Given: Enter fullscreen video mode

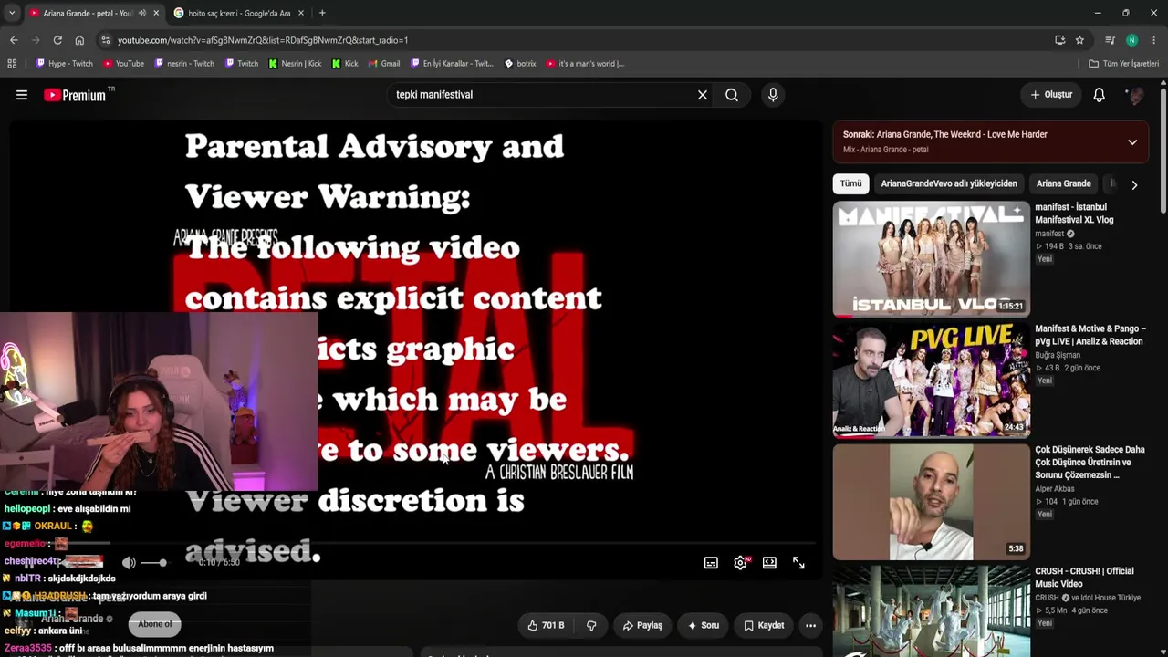Looking at the screenshot, I should point(798,563).
